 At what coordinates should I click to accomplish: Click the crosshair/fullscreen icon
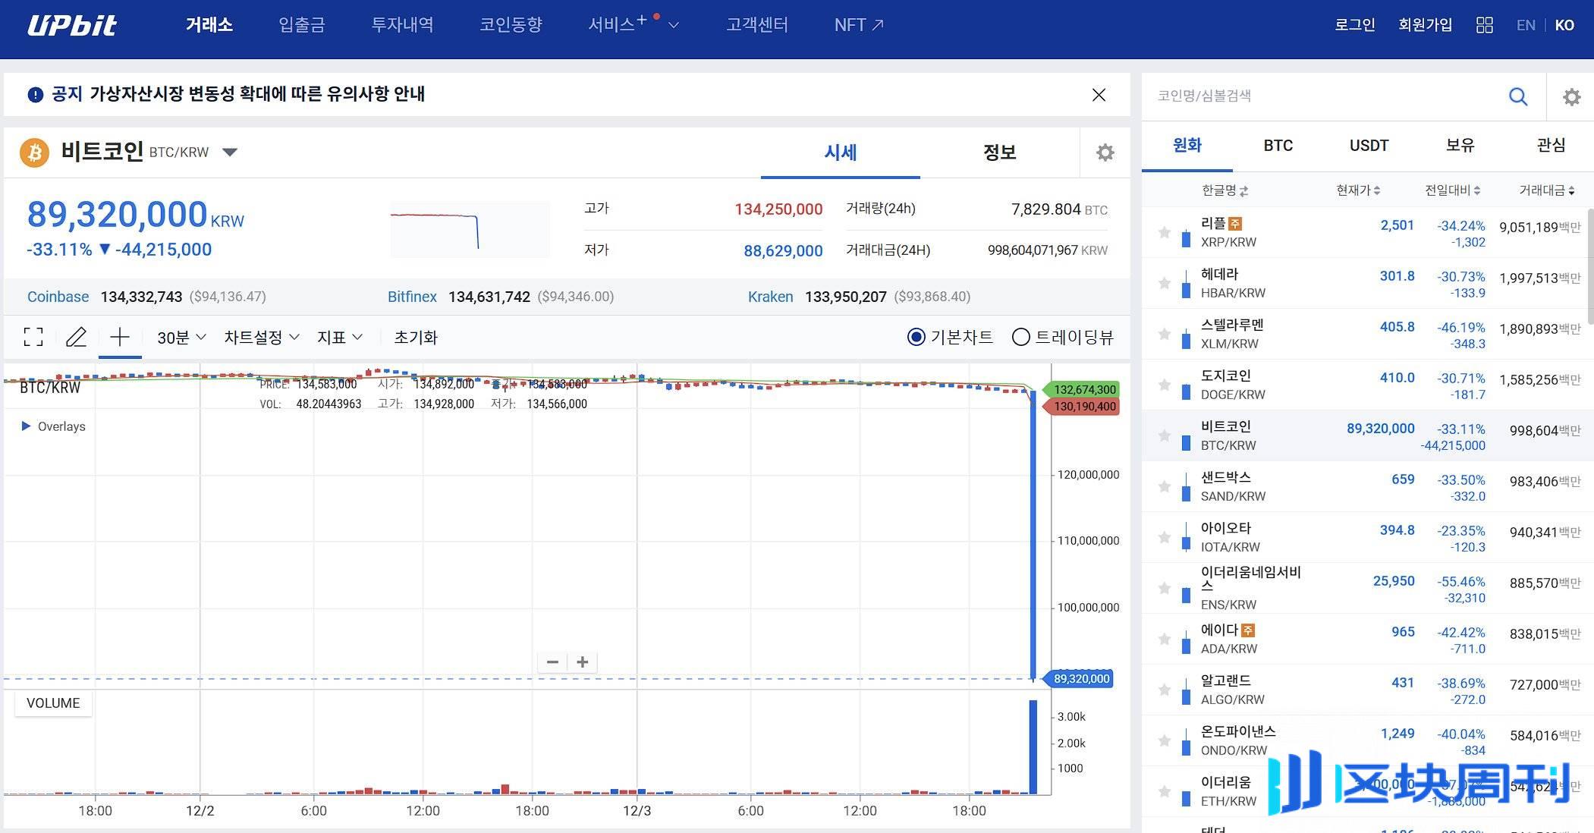pyautogui.click(x=33, y=336)
